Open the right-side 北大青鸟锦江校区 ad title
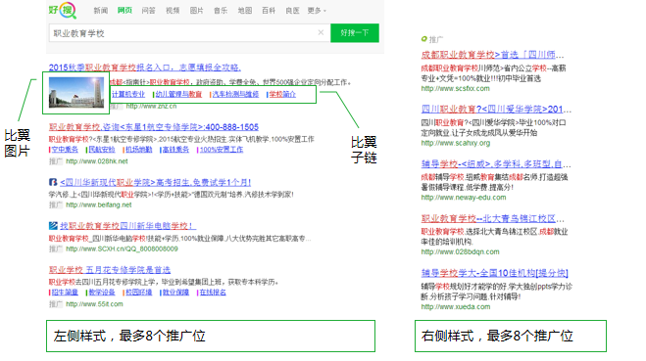 (x=492, y=218)
